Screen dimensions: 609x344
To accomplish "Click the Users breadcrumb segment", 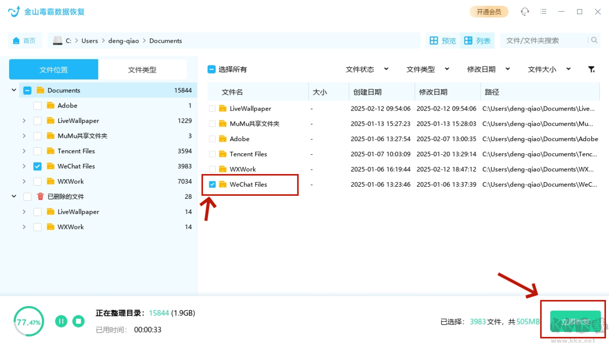I will (90, 41).
